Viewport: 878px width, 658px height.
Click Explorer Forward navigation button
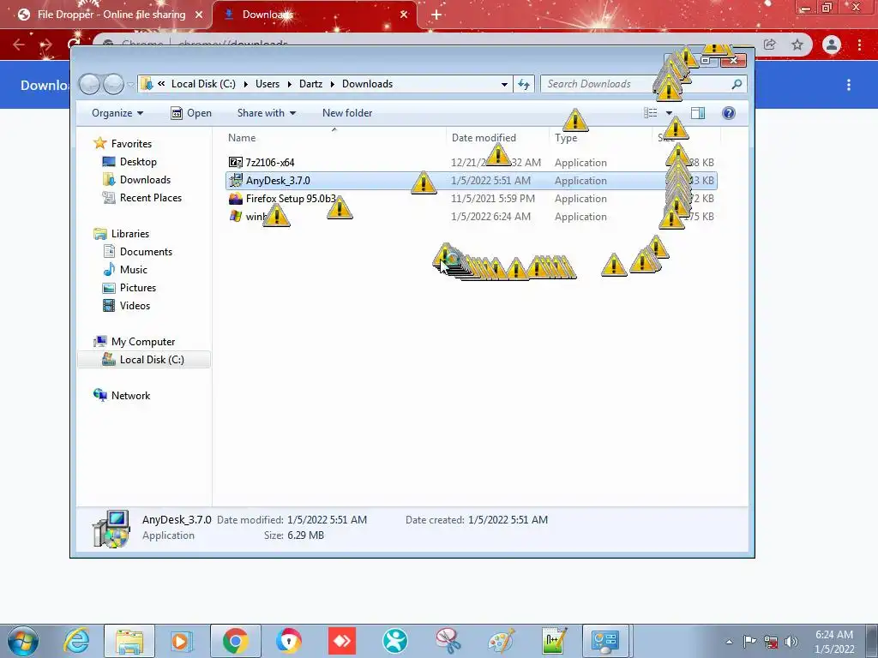(x=114, y=84)
